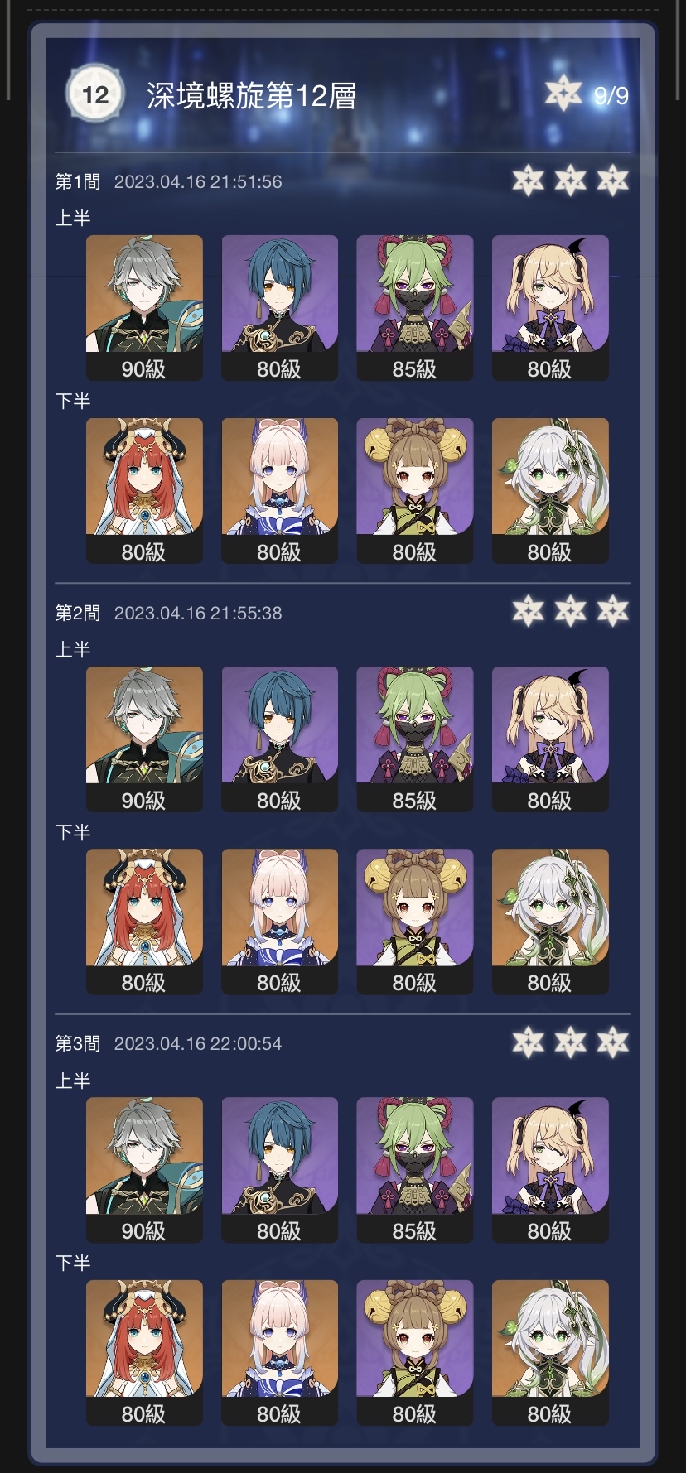The height and width of the screenshot is (1473, 686).
Task: Tap the floor 12 badge icon
Action: pyautogui.click(x=94, y=95)
